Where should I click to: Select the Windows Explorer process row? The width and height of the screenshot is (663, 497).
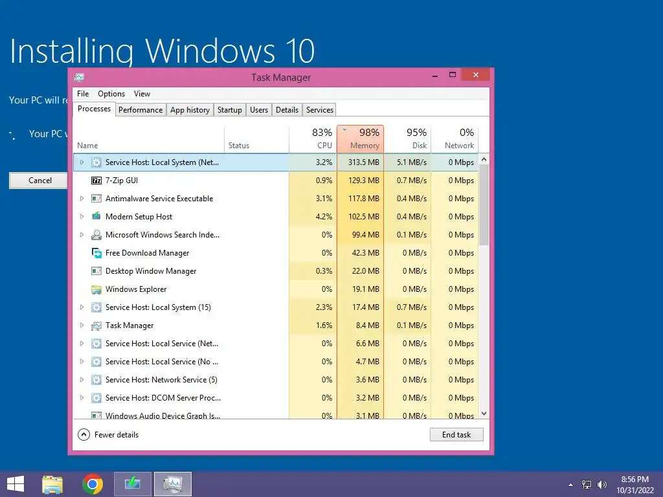pos(276,289)
